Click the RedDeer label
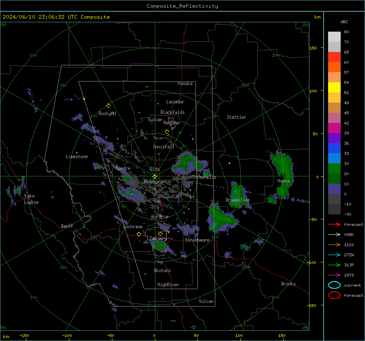Viewport: 365px width, 341px height. [x=172, y=123]
